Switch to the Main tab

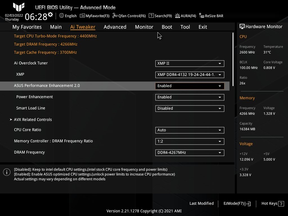[x=56, y=27]
